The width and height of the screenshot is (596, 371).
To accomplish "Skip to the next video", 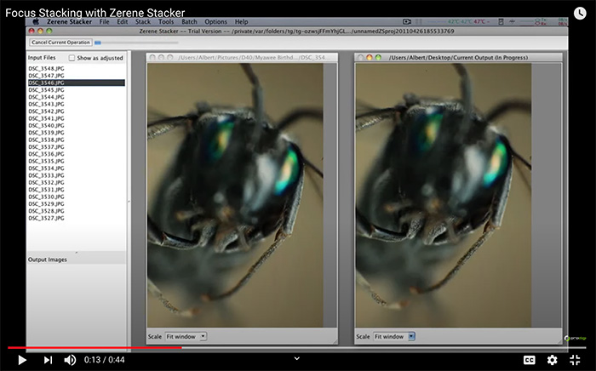I will click(48, 360).
